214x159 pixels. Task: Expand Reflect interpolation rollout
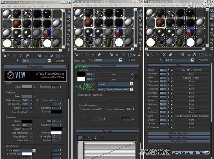point(178,133)
